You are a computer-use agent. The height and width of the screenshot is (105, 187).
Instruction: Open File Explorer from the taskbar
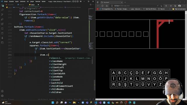click(x=74, y=103)
